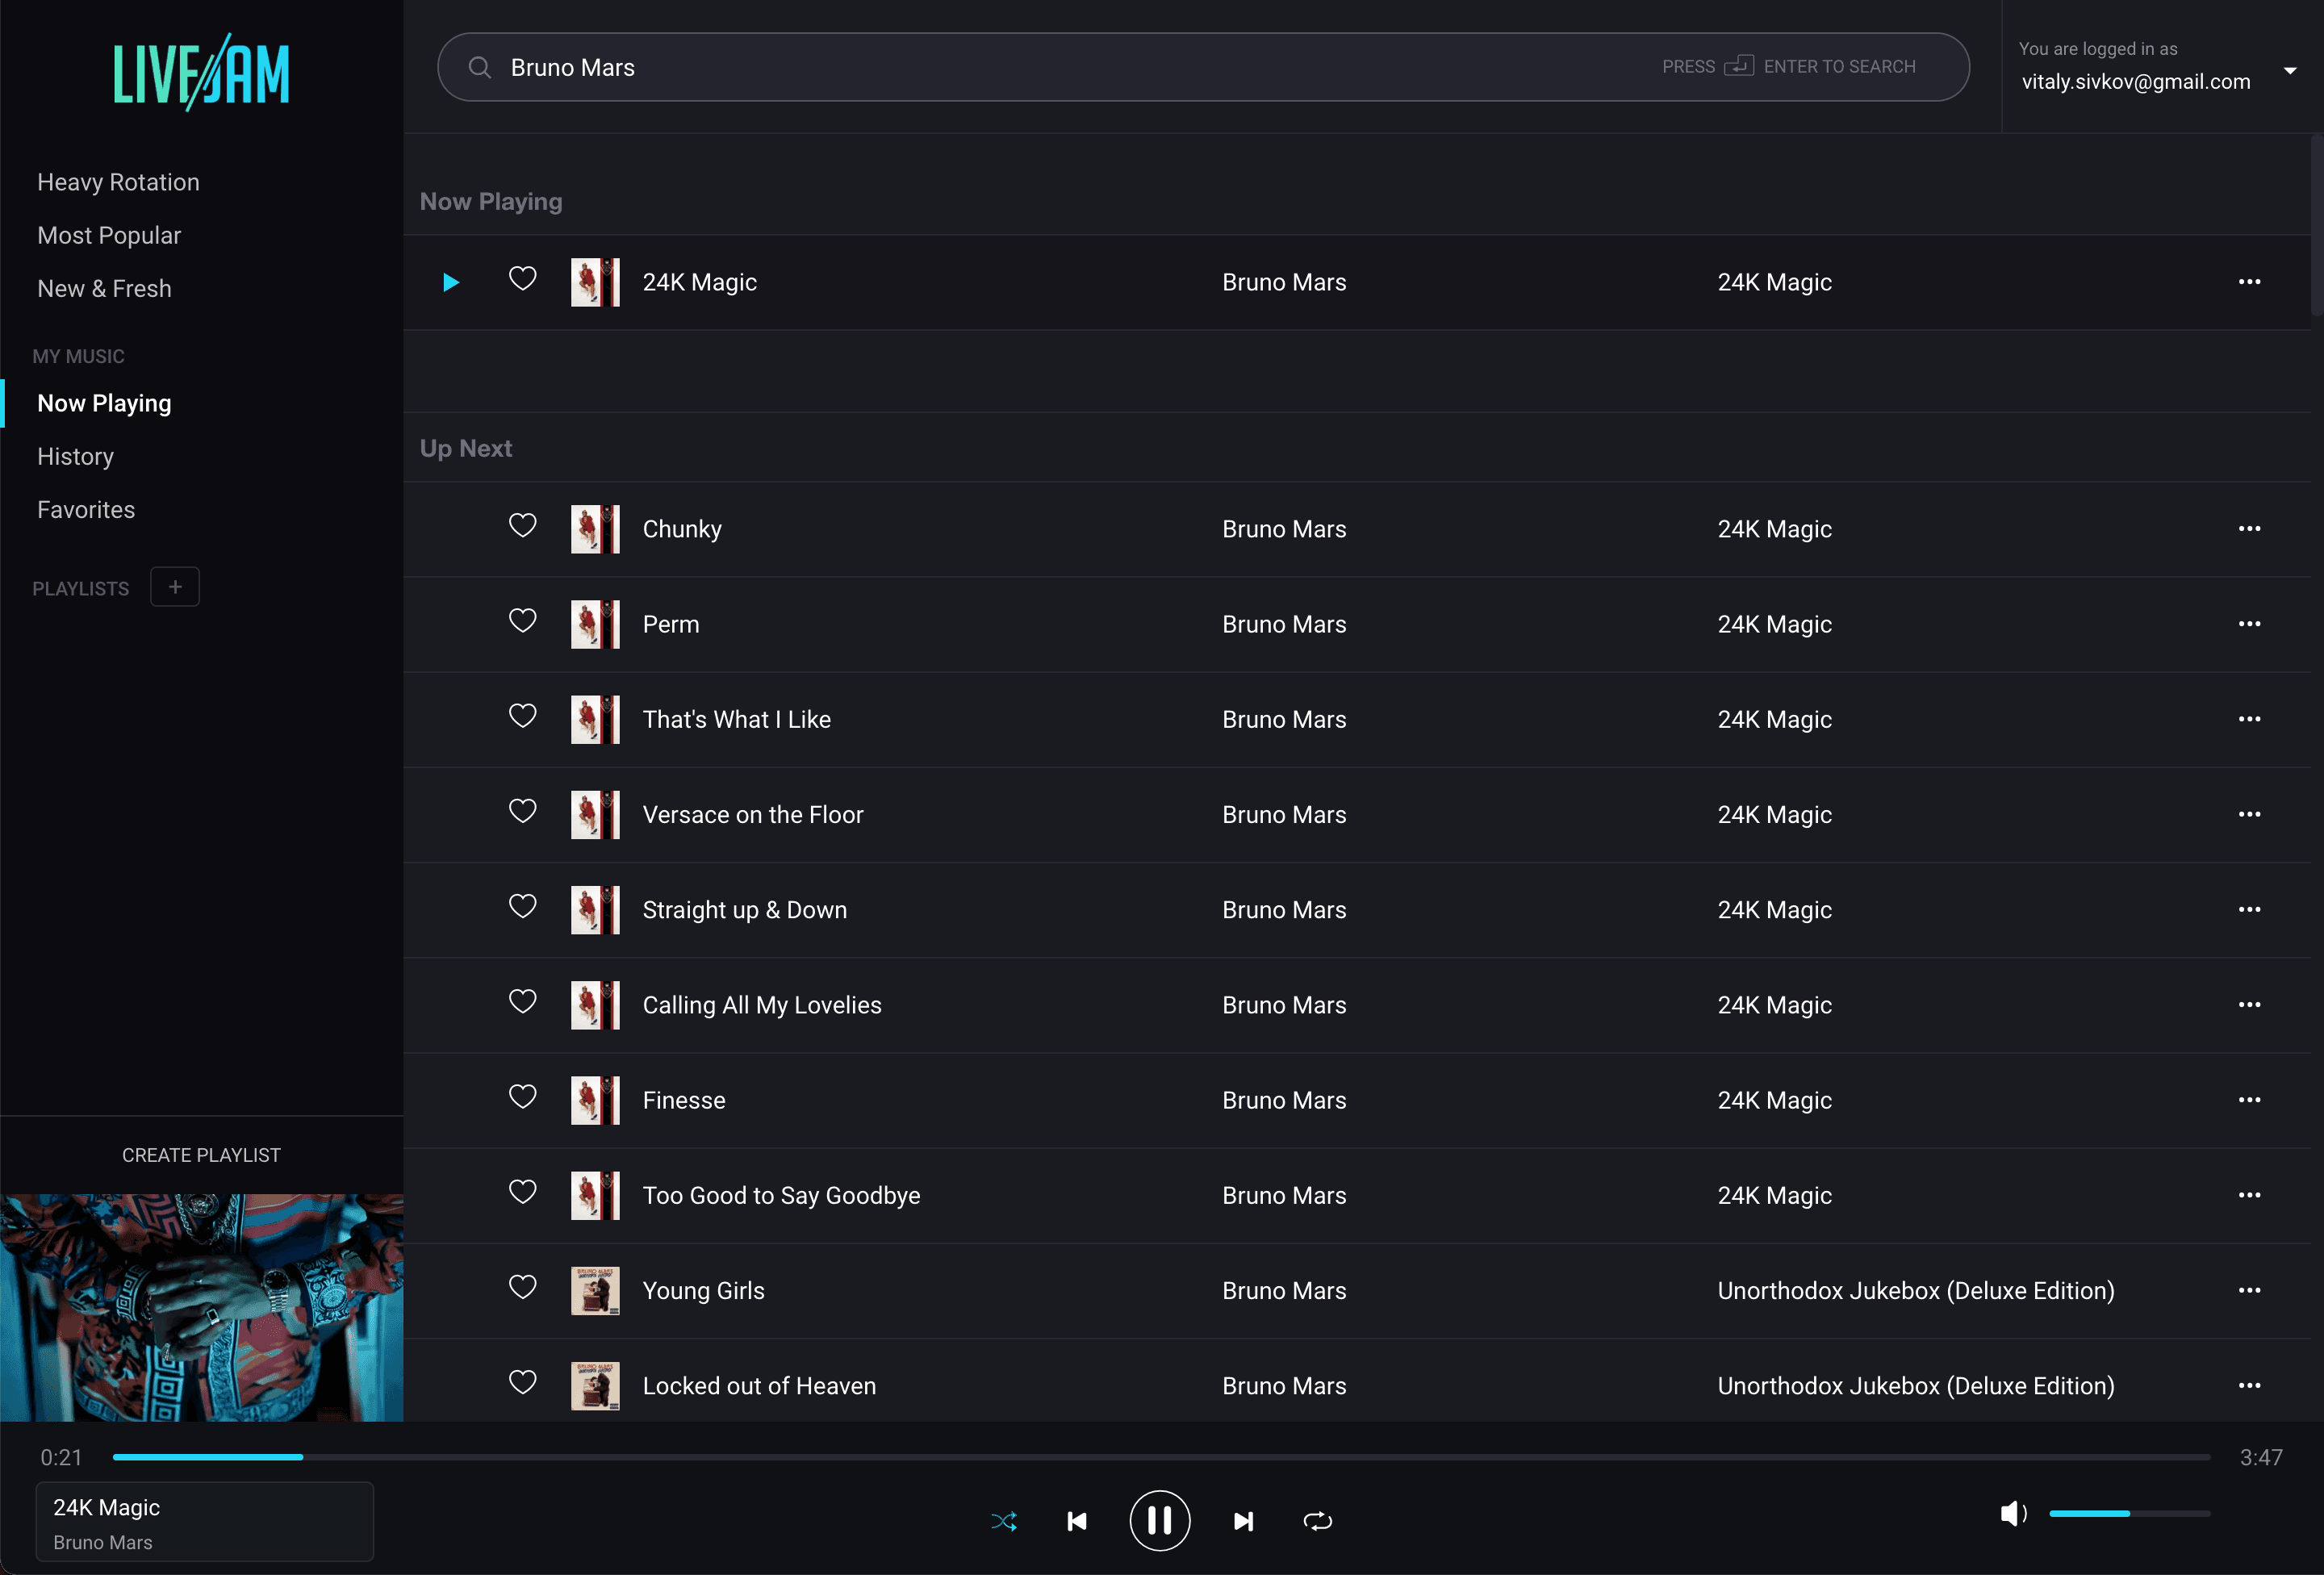Click the LiveJam logo
Image resolution: width=2324 pixels, height=1575 pixels.
point(202,72)
